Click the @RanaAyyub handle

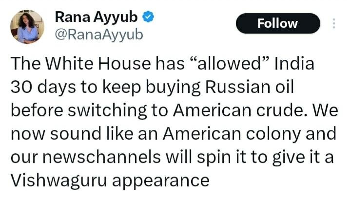[99, 35]
